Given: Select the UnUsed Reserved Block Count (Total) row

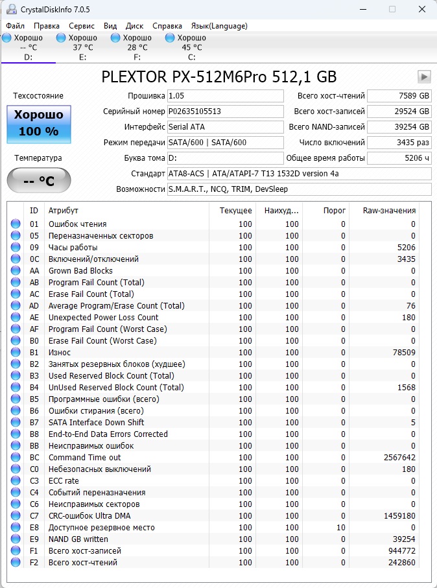Looking at the screenshot, I should [x=213, y=387].
